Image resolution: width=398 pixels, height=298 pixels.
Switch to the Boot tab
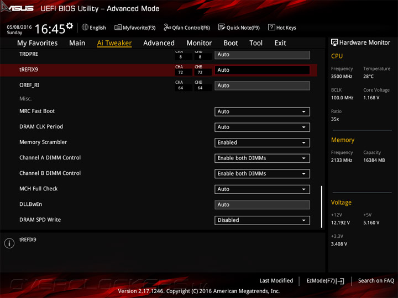231,43
